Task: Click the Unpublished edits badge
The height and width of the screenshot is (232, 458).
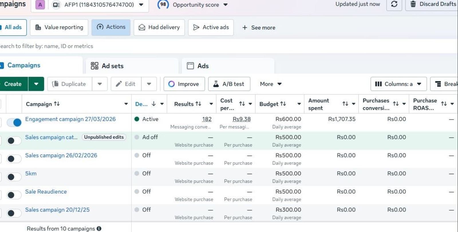Action: pos(104,137)
